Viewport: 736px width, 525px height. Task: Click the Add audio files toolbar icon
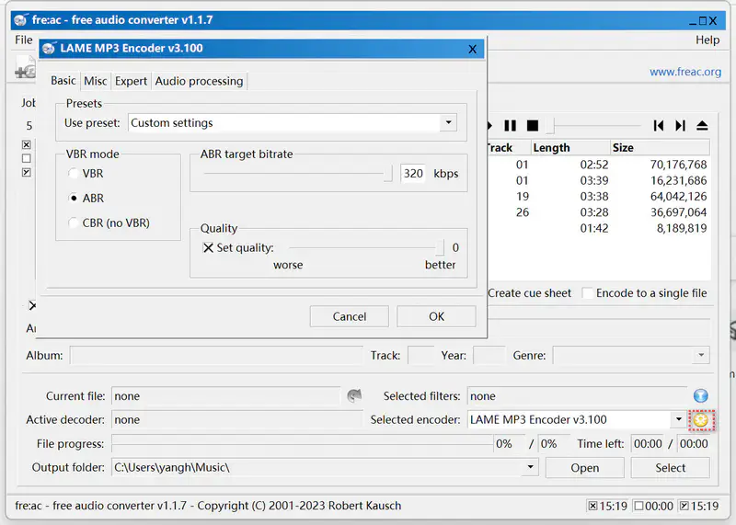click(x=25, y=67)
